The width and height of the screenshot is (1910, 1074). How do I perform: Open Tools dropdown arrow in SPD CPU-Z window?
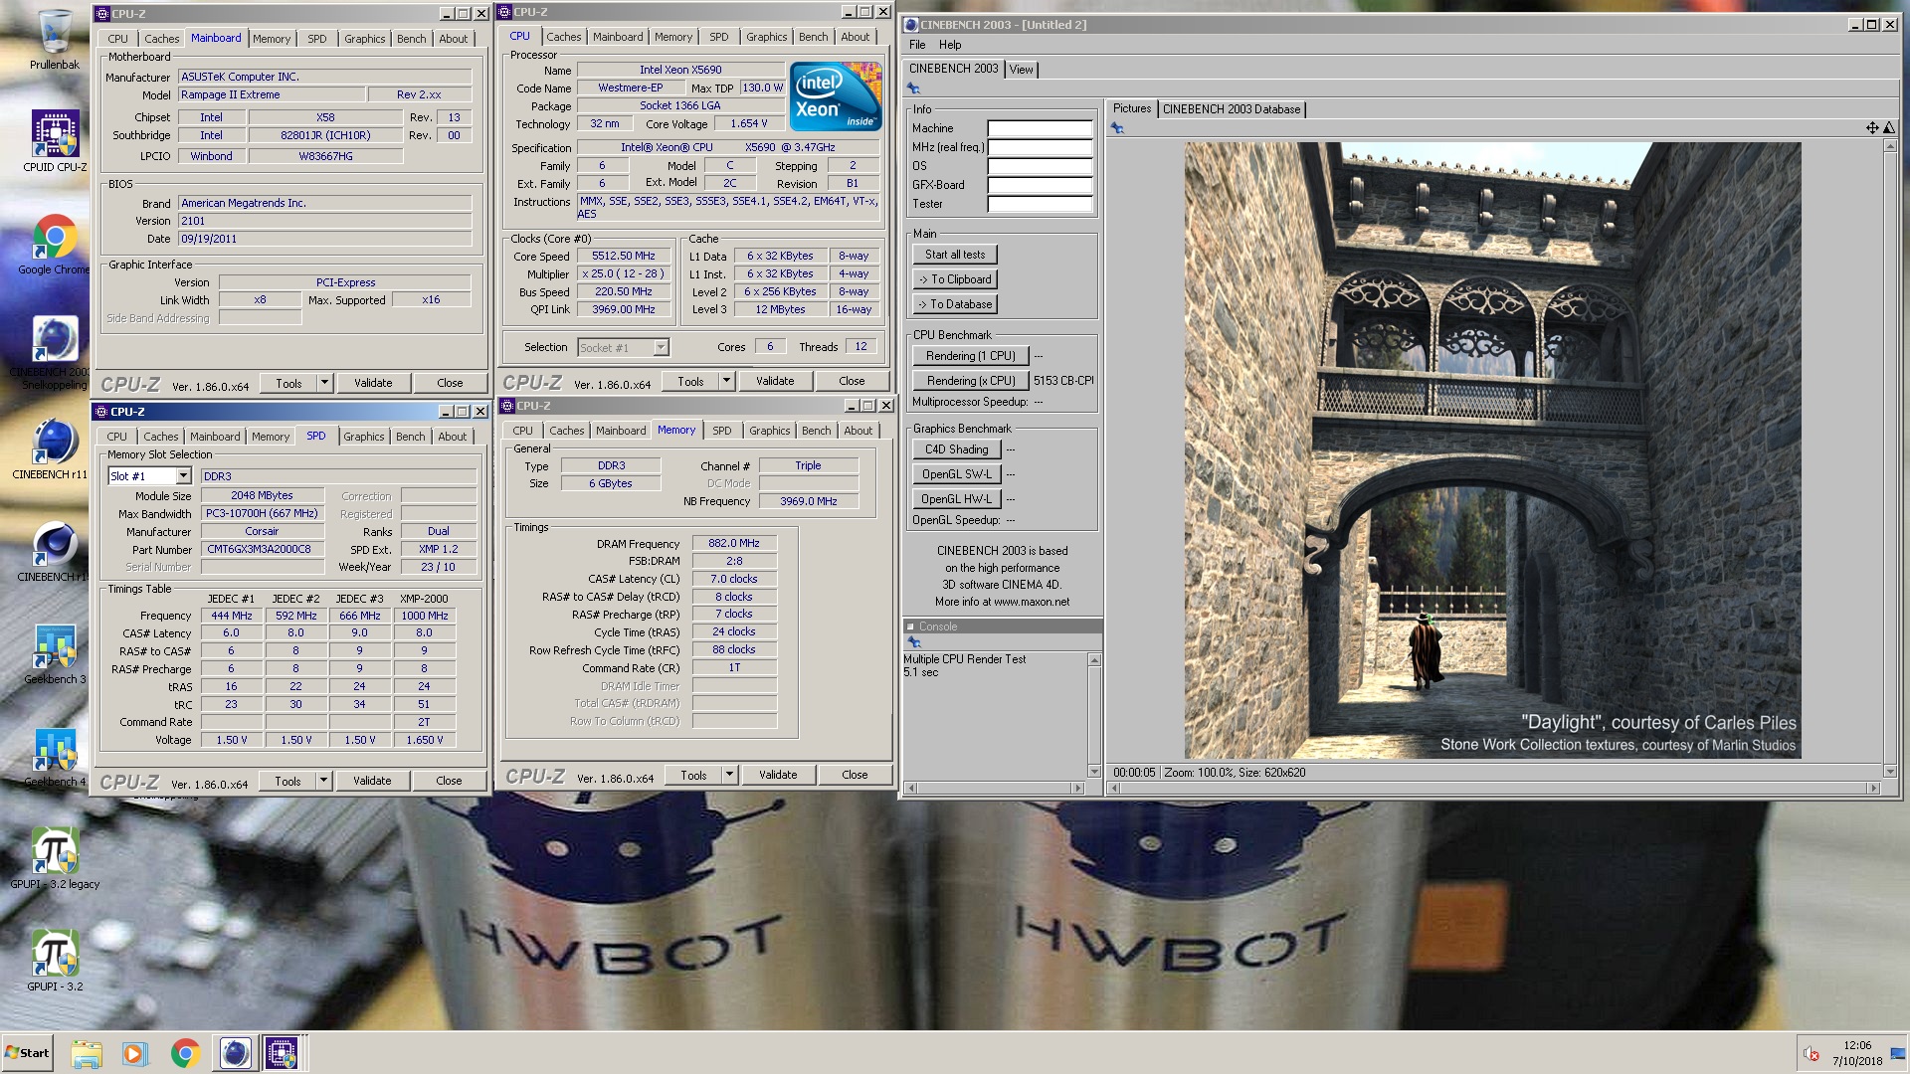point(323,781)
